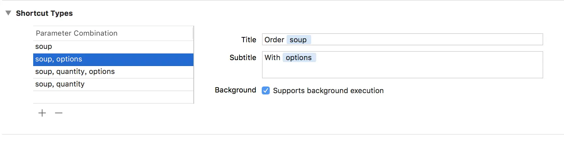Click the remove combination minus button
The image size is (564, 142).
[x=59, y=113]
